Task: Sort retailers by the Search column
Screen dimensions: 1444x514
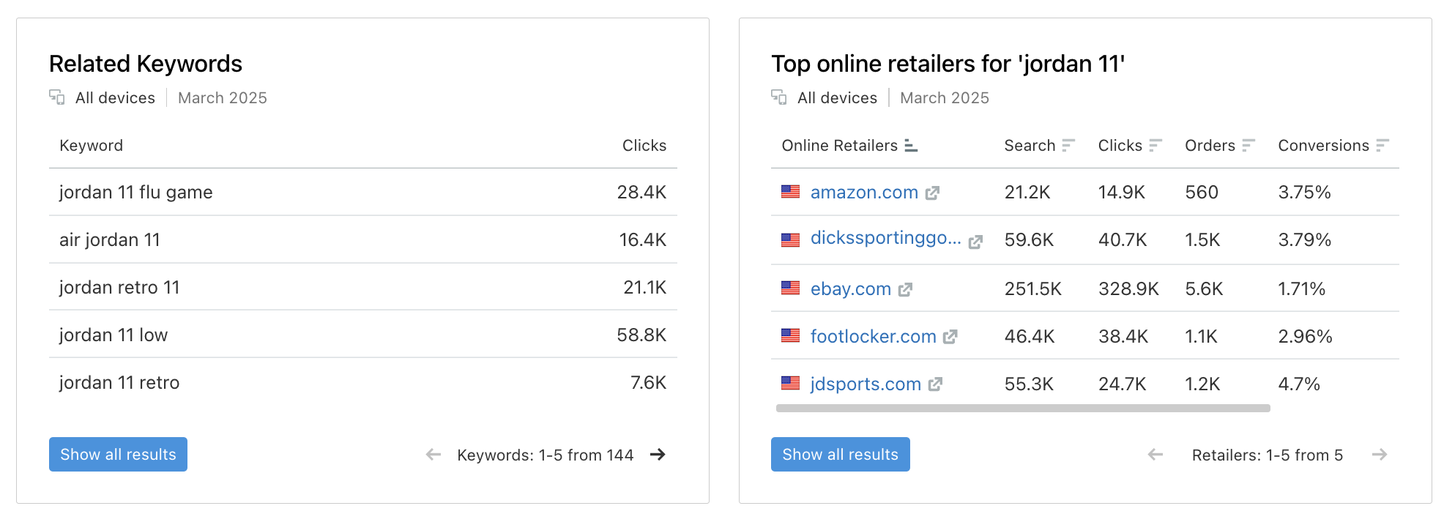Action: pos(1070,145)
